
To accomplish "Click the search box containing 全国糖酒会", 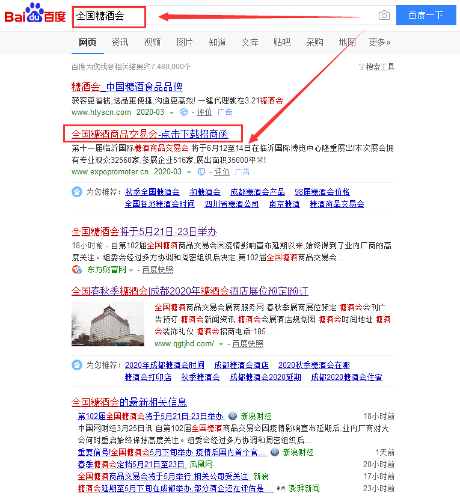I will click(108, 16).
